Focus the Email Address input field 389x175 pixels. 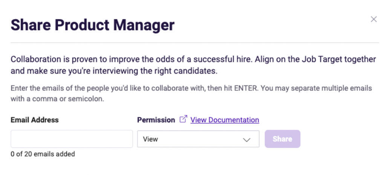[x=72, y=139]
